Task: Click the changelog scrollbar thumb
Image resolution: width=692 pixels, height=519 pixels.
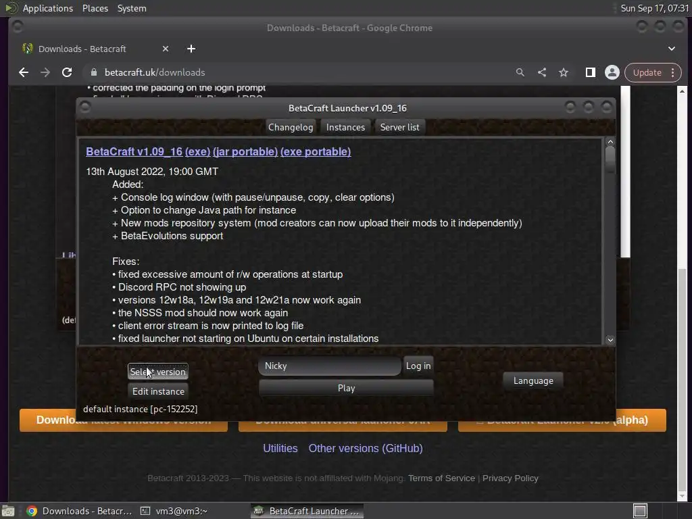Action: (610, 158)
